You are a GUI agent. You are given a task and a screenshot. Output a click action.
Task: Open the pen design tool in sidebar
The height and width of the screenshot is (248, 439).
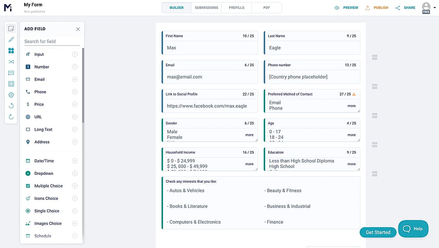(11, 40)
